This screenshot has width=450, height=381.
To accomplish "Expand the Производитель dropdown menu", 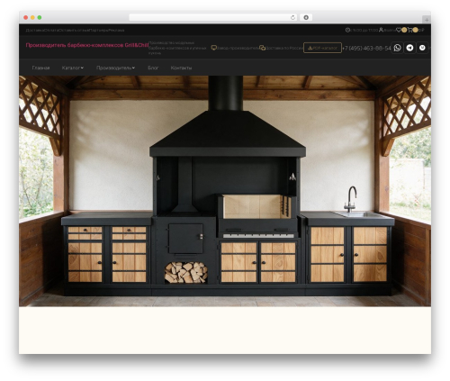I will click(115, 68).
